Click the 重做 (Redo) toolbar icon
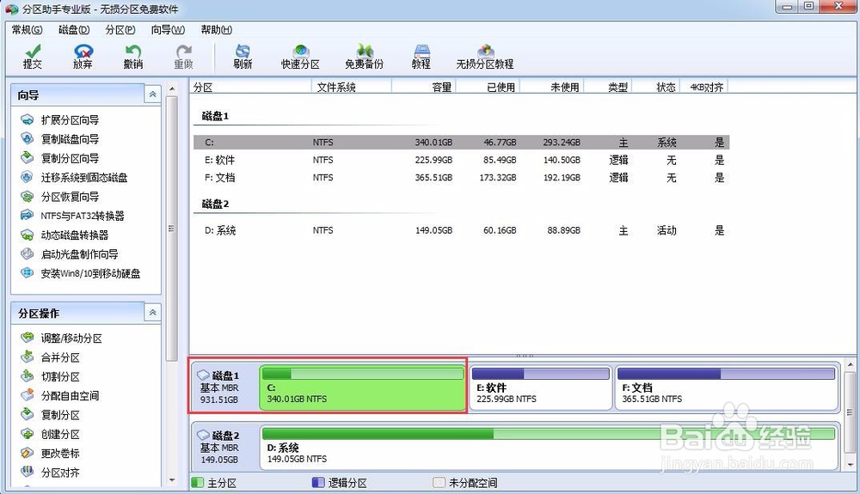Image resolution: width=860 pixels, height=494 pixels. click(184, 57)
